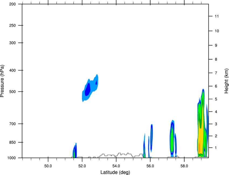Click the 5 km height tick label
Viewport: 229px width, 175px height.
point(216,99)
